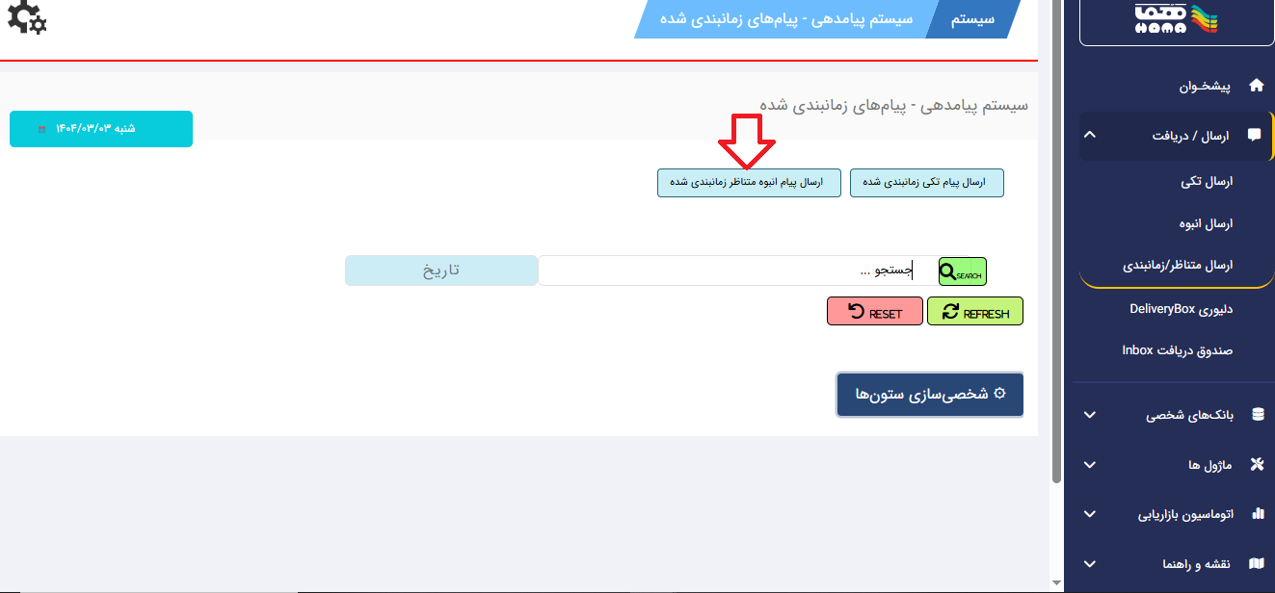Click the settings gears icon at top left
1275x593 pixels.
coord(26,19)
